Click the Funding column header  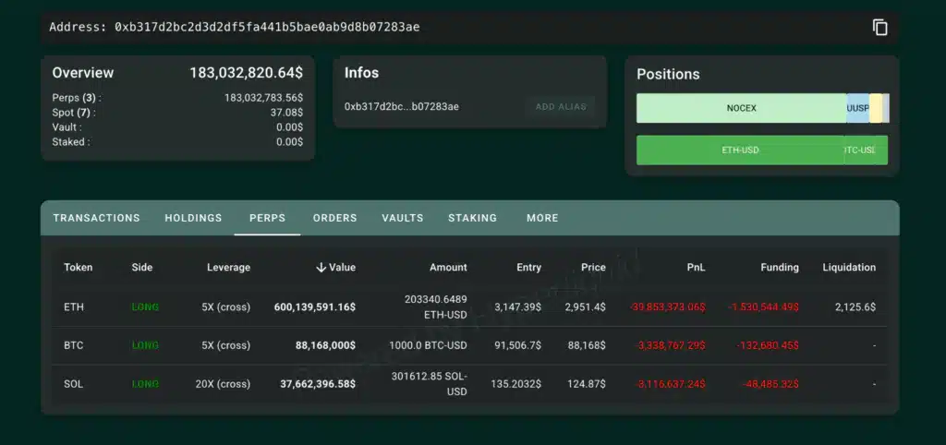coord(779,268)
